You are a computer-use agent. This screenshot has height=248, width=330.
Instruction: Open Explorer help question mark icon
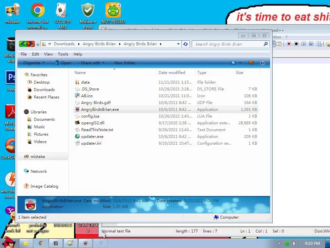(x=262, y=63)
